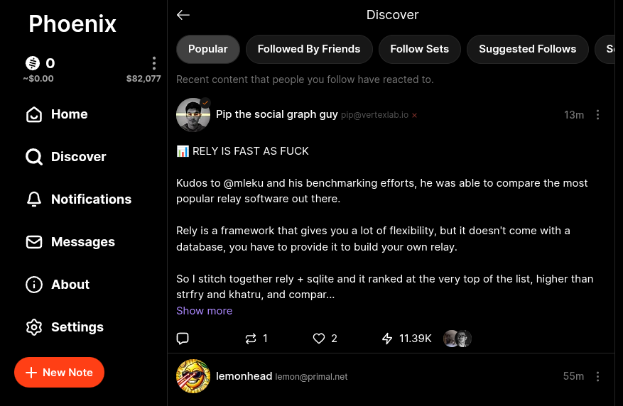Viewport: 623px width, 406px height.
Task: Select the Popular filter tab
Action: click(x=208, y=49)
